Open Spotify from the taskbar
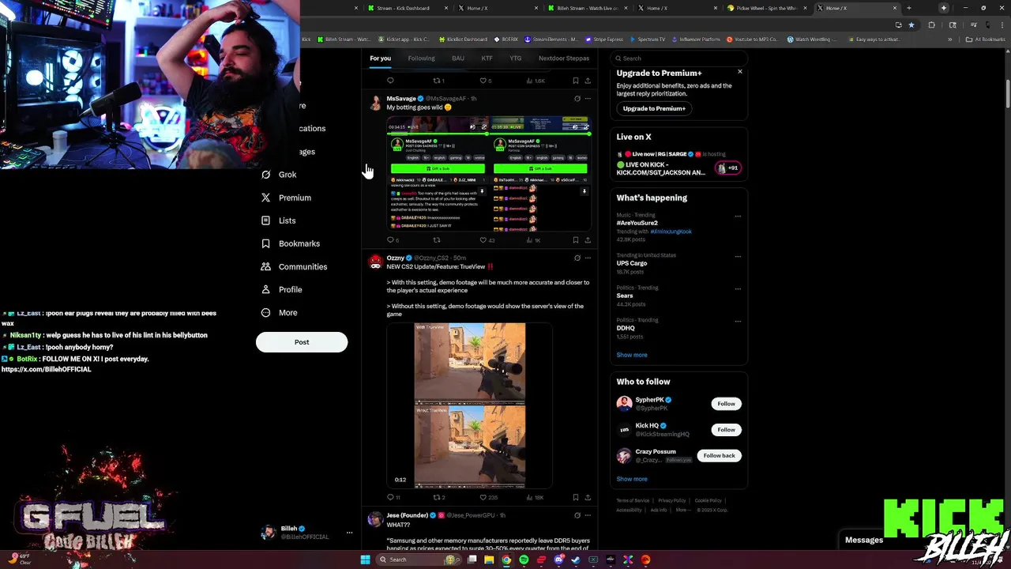This screenshot has height=569, width=1011. pos(524,560)
